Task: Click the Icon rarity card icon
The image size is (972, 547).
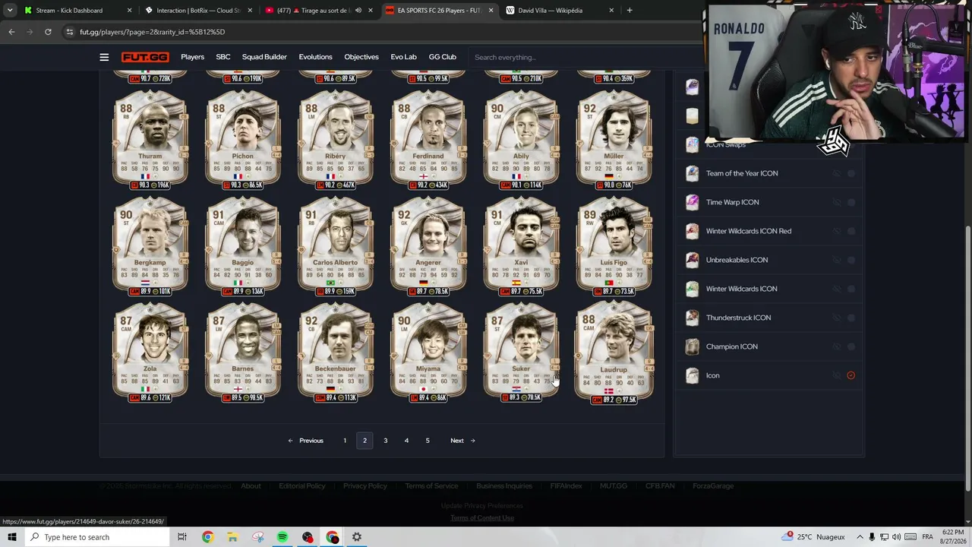Action: pos(692,375)
